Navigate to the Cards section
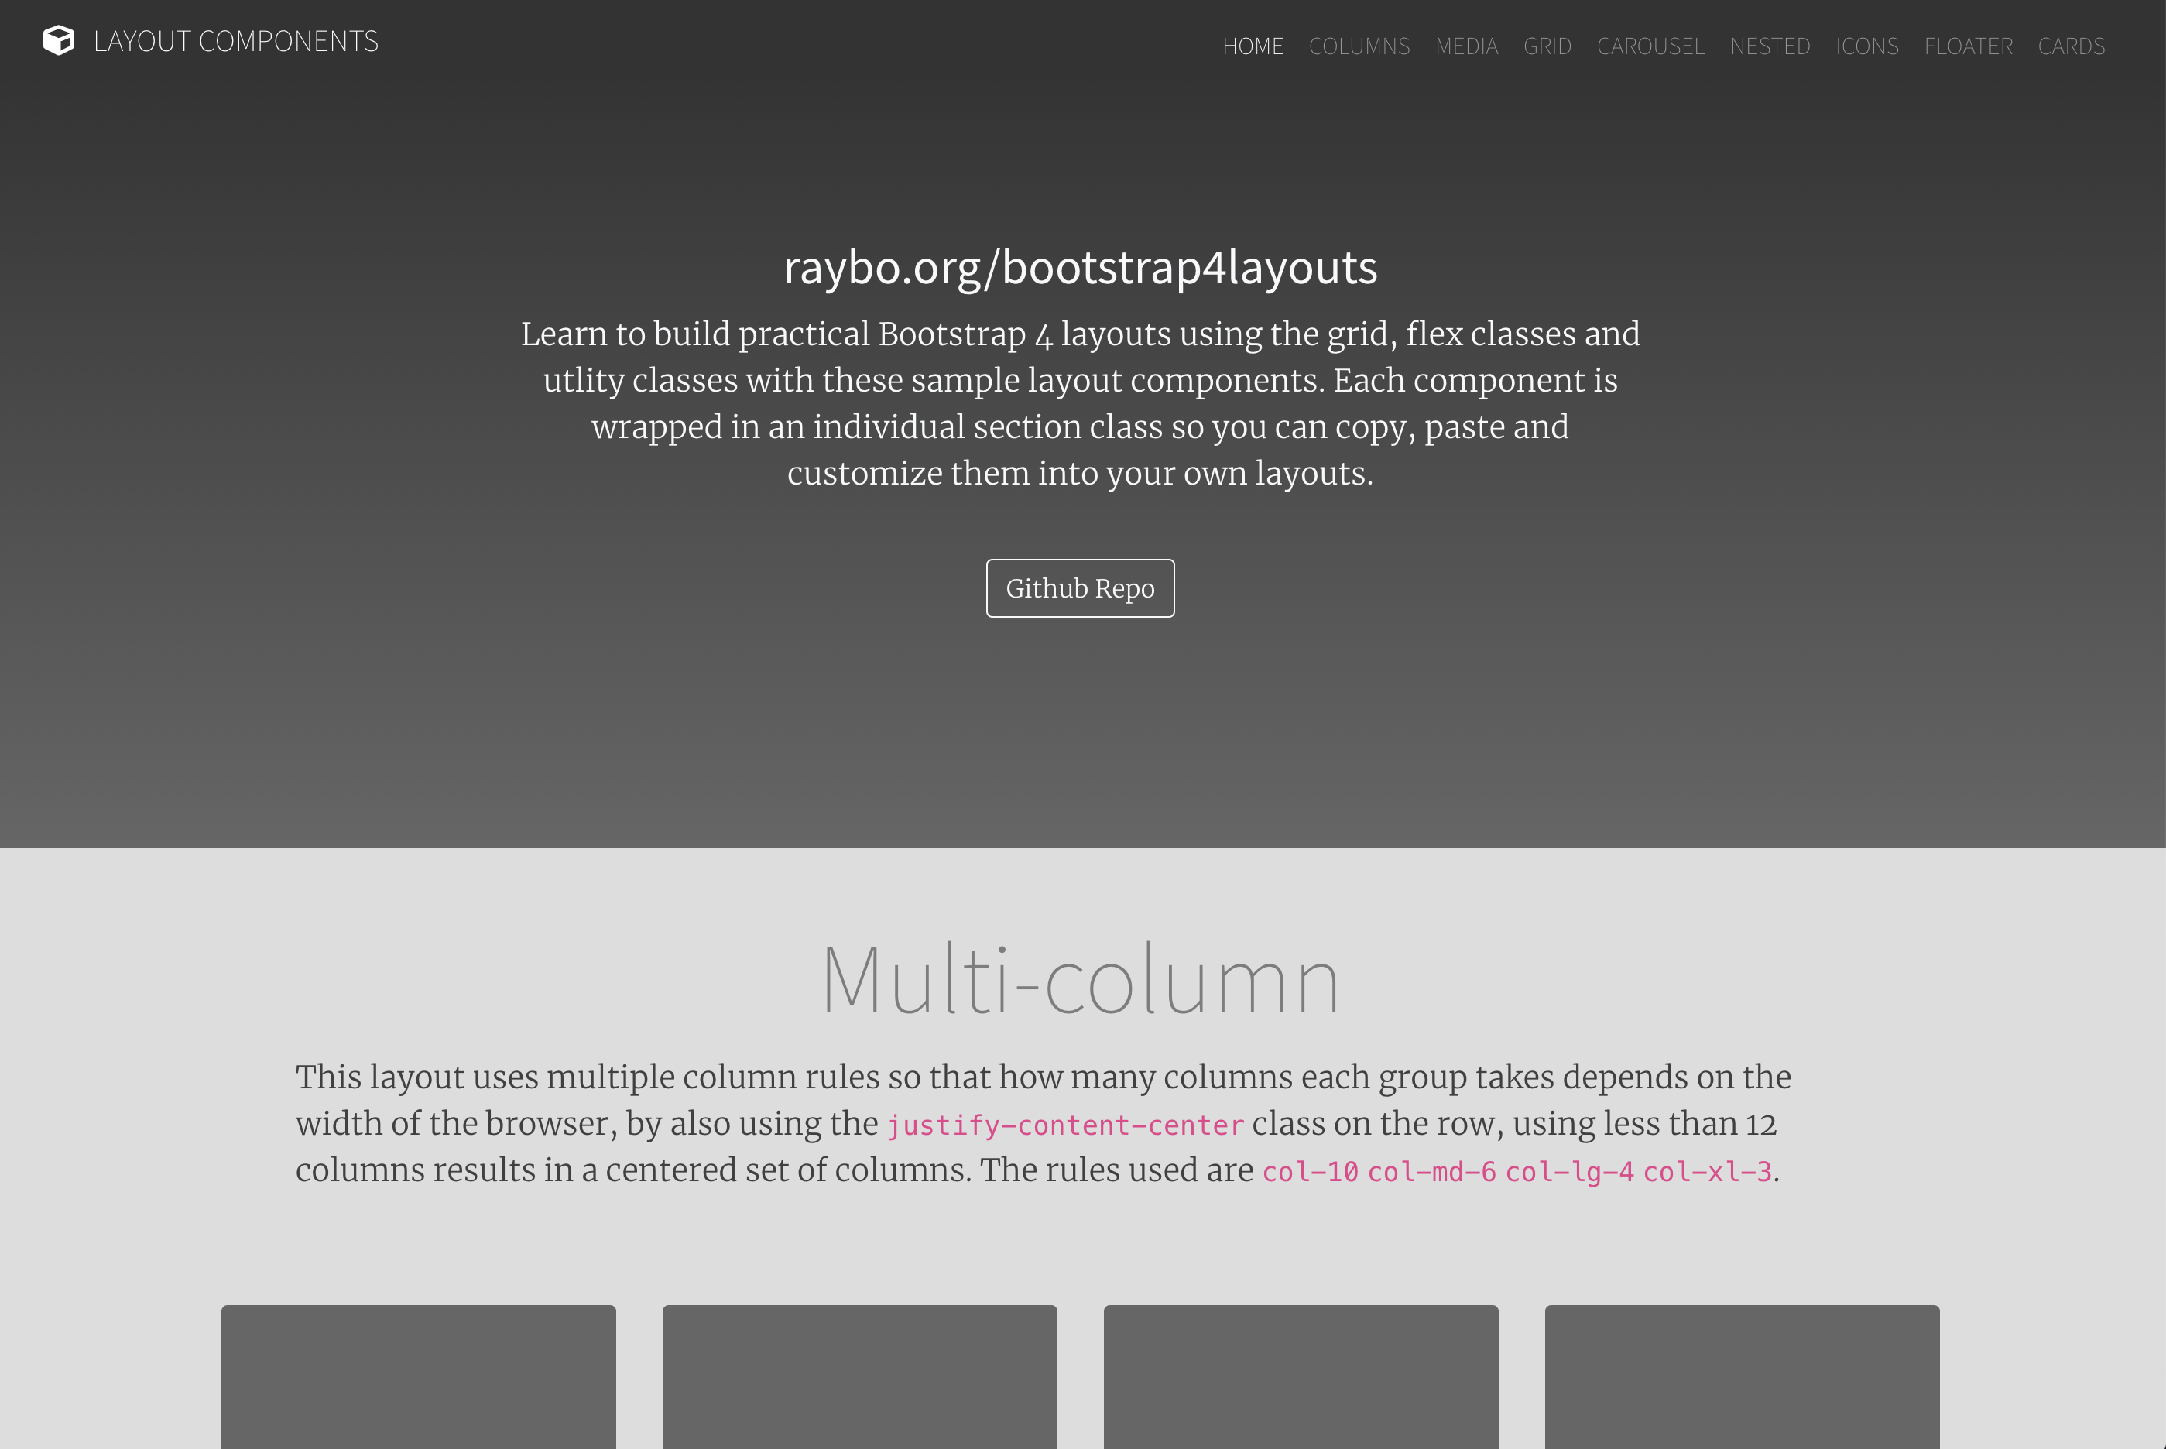Viewport: 2166px width, 1449px height. coord(2071,46)
